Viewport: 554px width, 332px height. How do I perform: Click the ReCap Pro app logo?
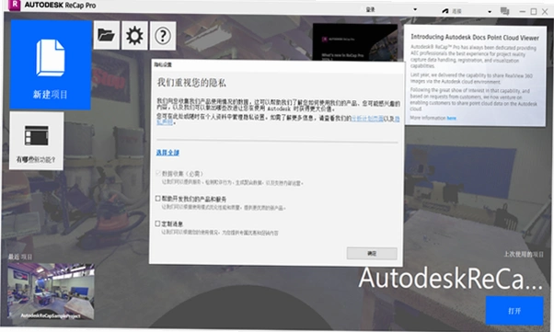click(14, 5)
